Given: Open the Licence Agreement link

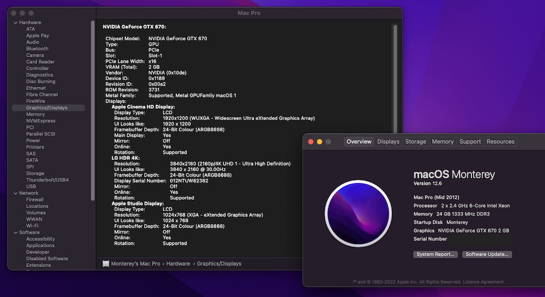Looking at the screenshot, I should click(x=483, y=282).
